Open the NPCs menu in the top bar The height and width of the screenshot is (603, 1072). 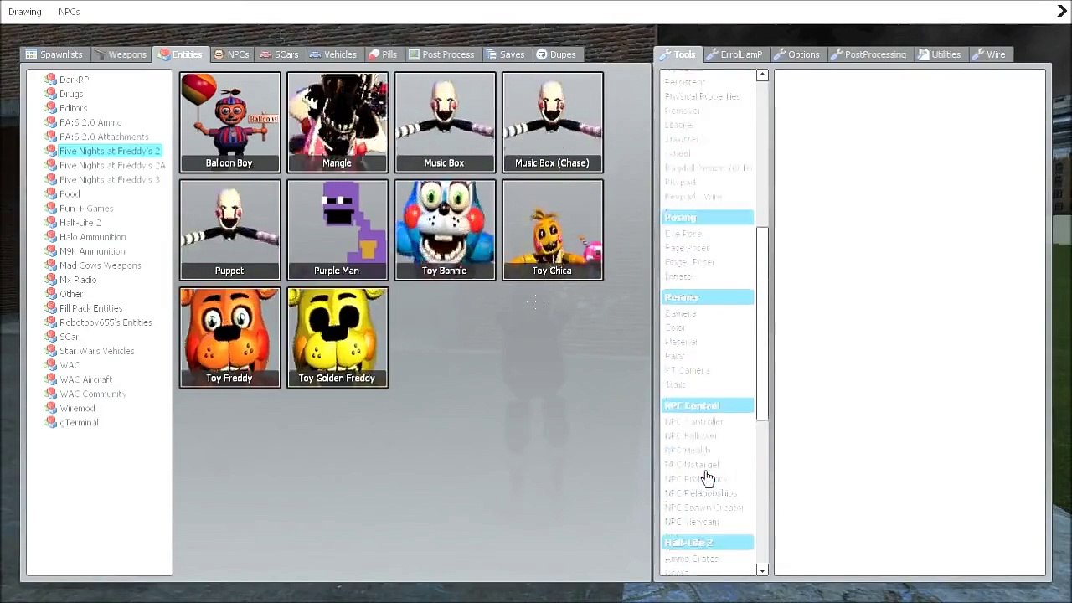pyautogui.click(x=70, y=12)
